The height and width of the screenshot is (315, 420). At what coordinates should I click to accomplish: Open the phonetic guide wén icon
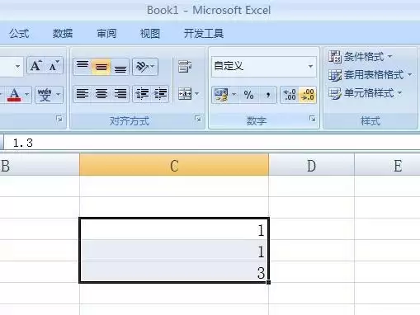tap(45, 95)
